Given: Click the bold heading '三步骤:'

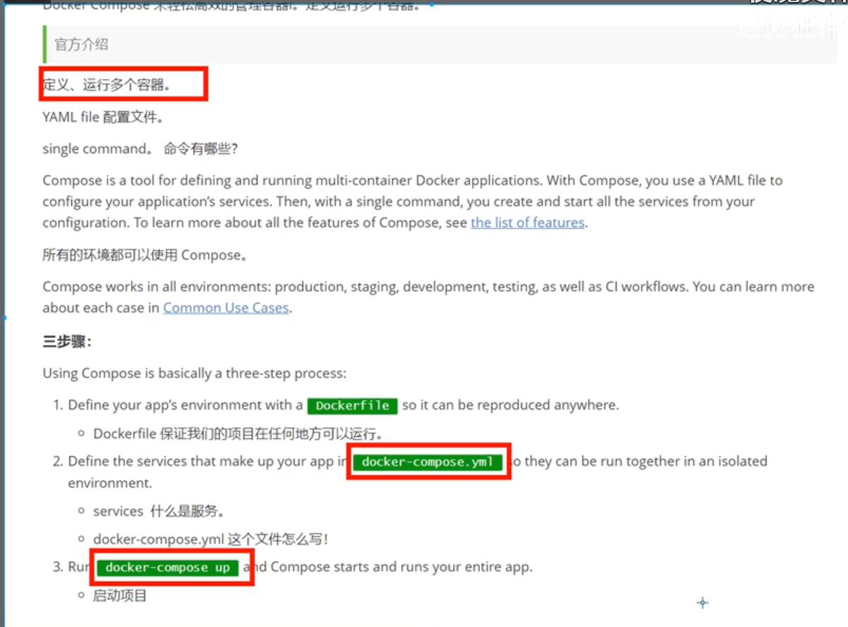Looking at the screenshot, I should click(x=68, y=342).
